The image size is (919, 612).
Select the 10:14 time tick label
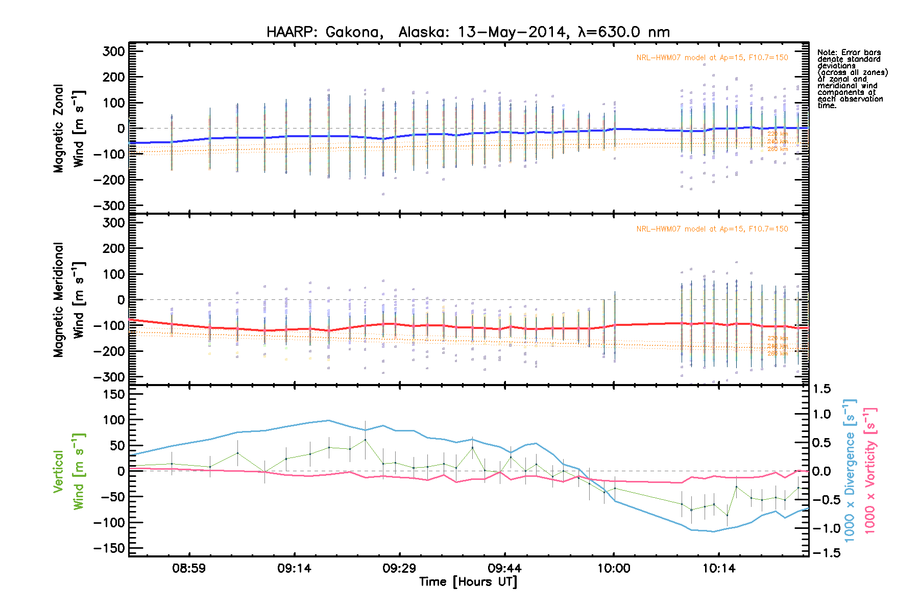pyautogui.click(x=719, y=568)
